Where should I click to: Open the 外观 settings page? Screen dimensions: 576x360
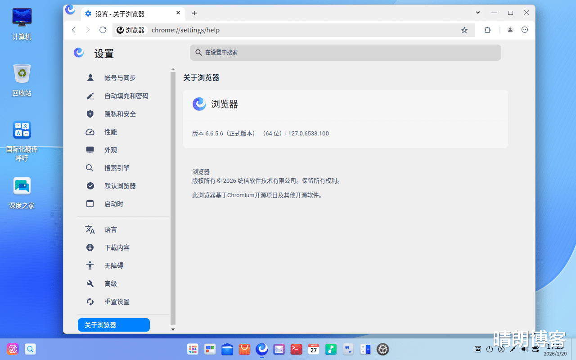coord(111,150)
